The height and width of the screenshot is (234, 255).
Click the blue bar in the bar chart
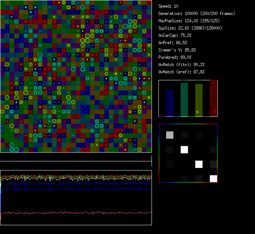pyautogui.click(x=170, y=104)
